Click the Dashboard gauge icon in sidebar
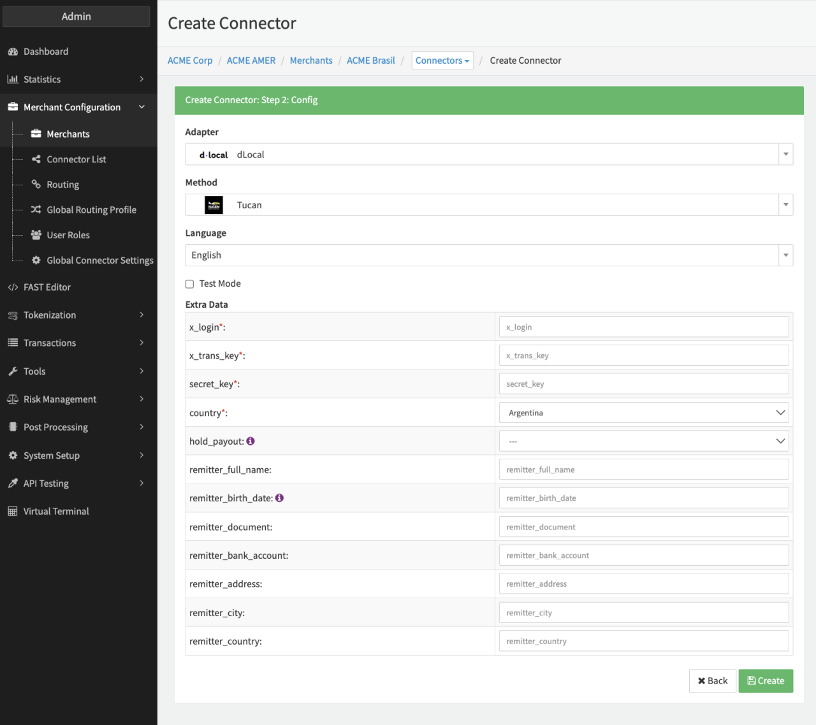The height and width of the screenshot is (725, 816). 13,52
